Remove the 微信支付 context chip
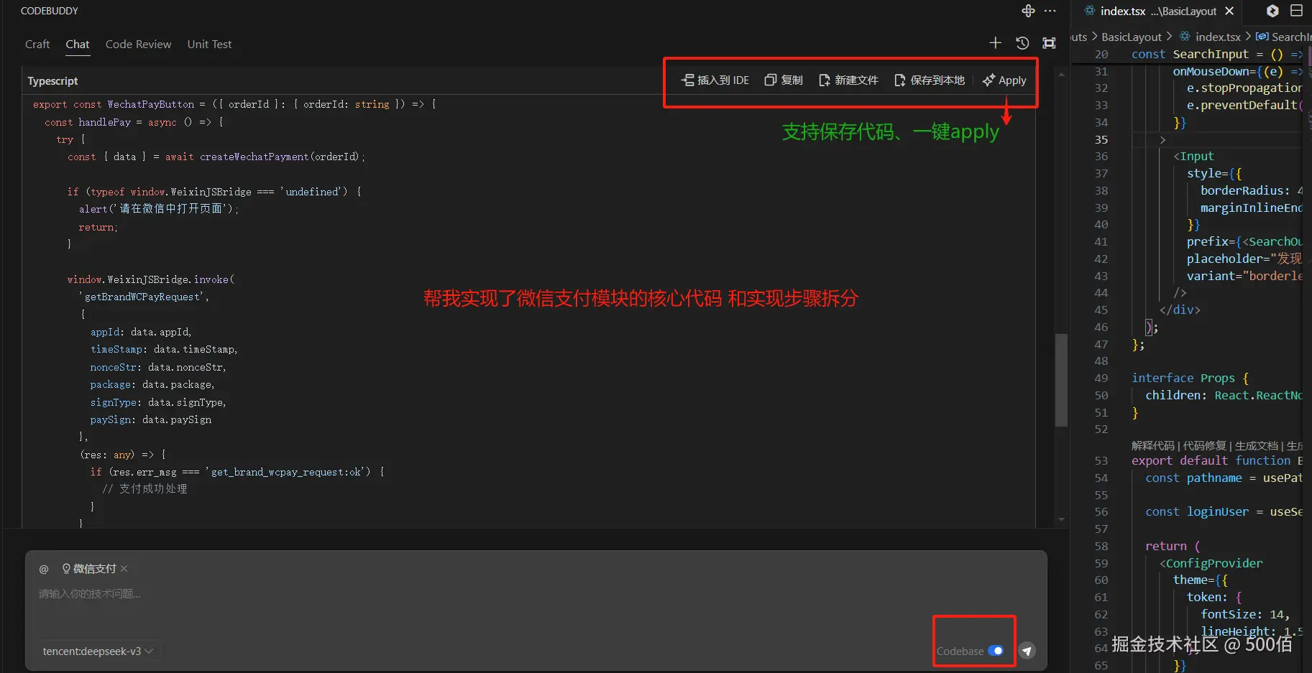 tap(123, 568)
